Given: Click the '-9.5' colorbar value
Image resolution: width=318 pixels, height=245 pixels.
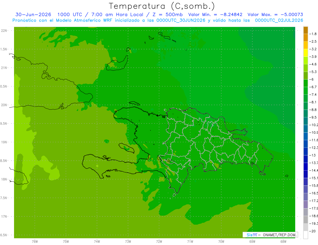Looking at the screenshot, I should (313, 117).
